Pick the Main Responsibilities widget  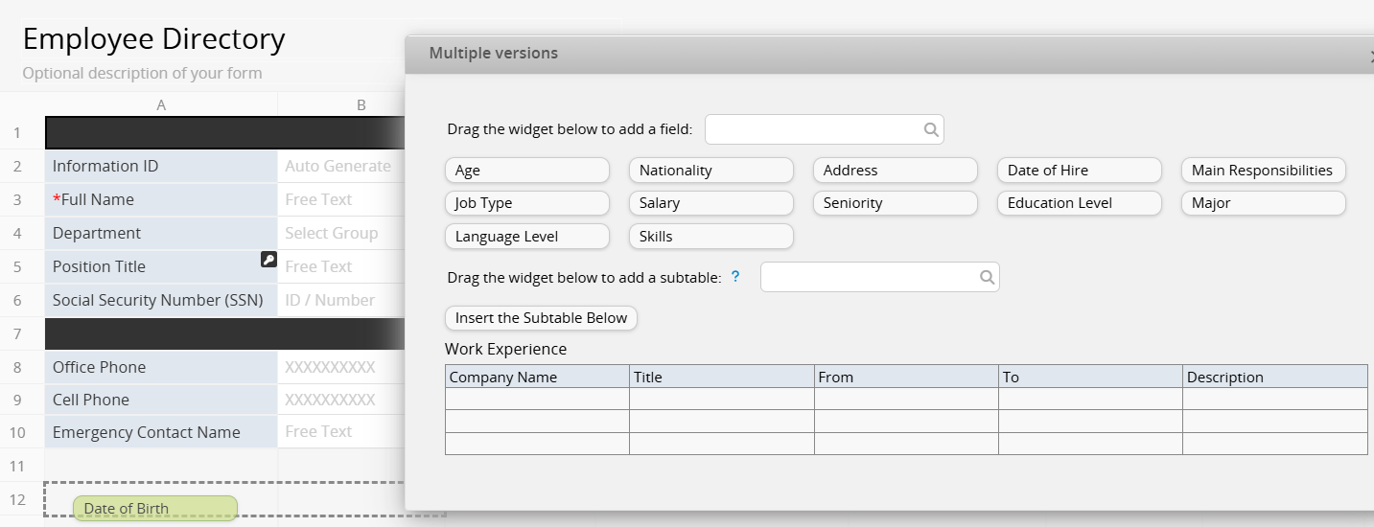(1262, 171)
